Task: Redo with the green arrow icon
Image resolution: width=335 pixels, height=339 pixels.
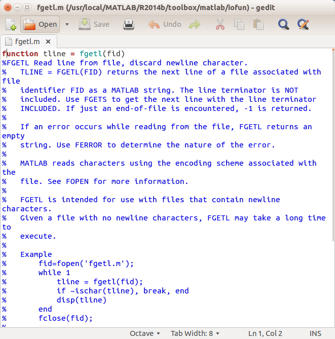Action: [x=195, y=24]
